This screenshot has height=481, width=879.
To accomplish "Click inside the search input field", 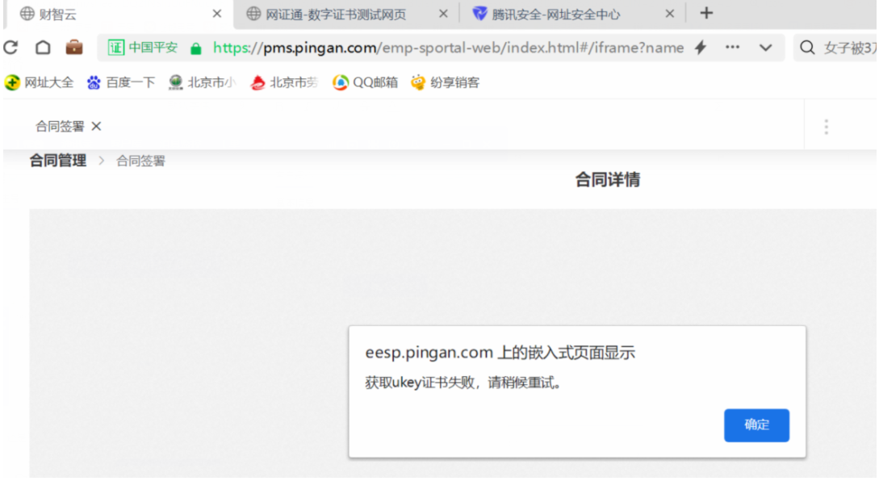I will click(x=848, y=48).
